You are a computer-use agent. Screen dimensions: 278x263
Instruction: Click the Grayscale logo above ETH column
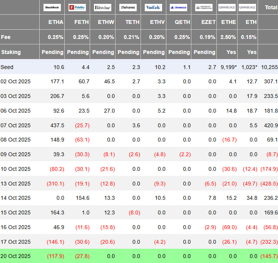(x=247, y=7)
